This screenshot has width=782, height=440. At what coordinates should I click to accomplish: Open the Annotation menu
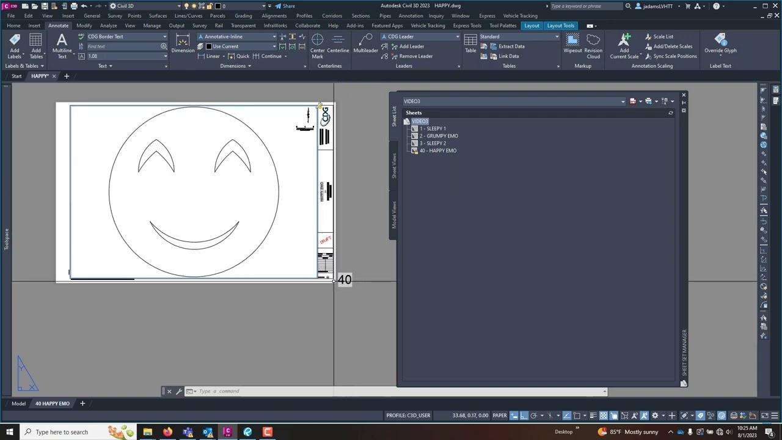(411, 16)
